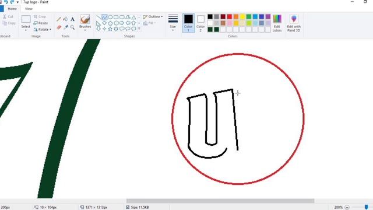Expand the Shapes gallery more arrow

click(139, 29)
